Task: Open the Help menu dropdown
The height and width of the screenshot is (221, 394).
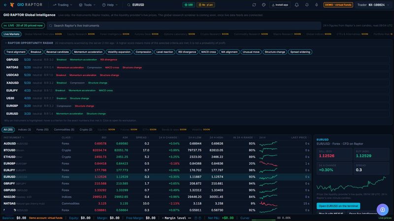Action: click(110, 5)
